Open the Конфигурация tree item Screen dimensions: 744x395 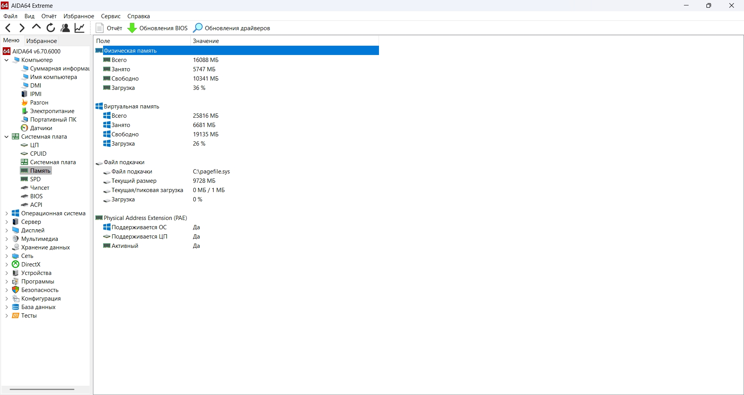click(x=37, y=299)
